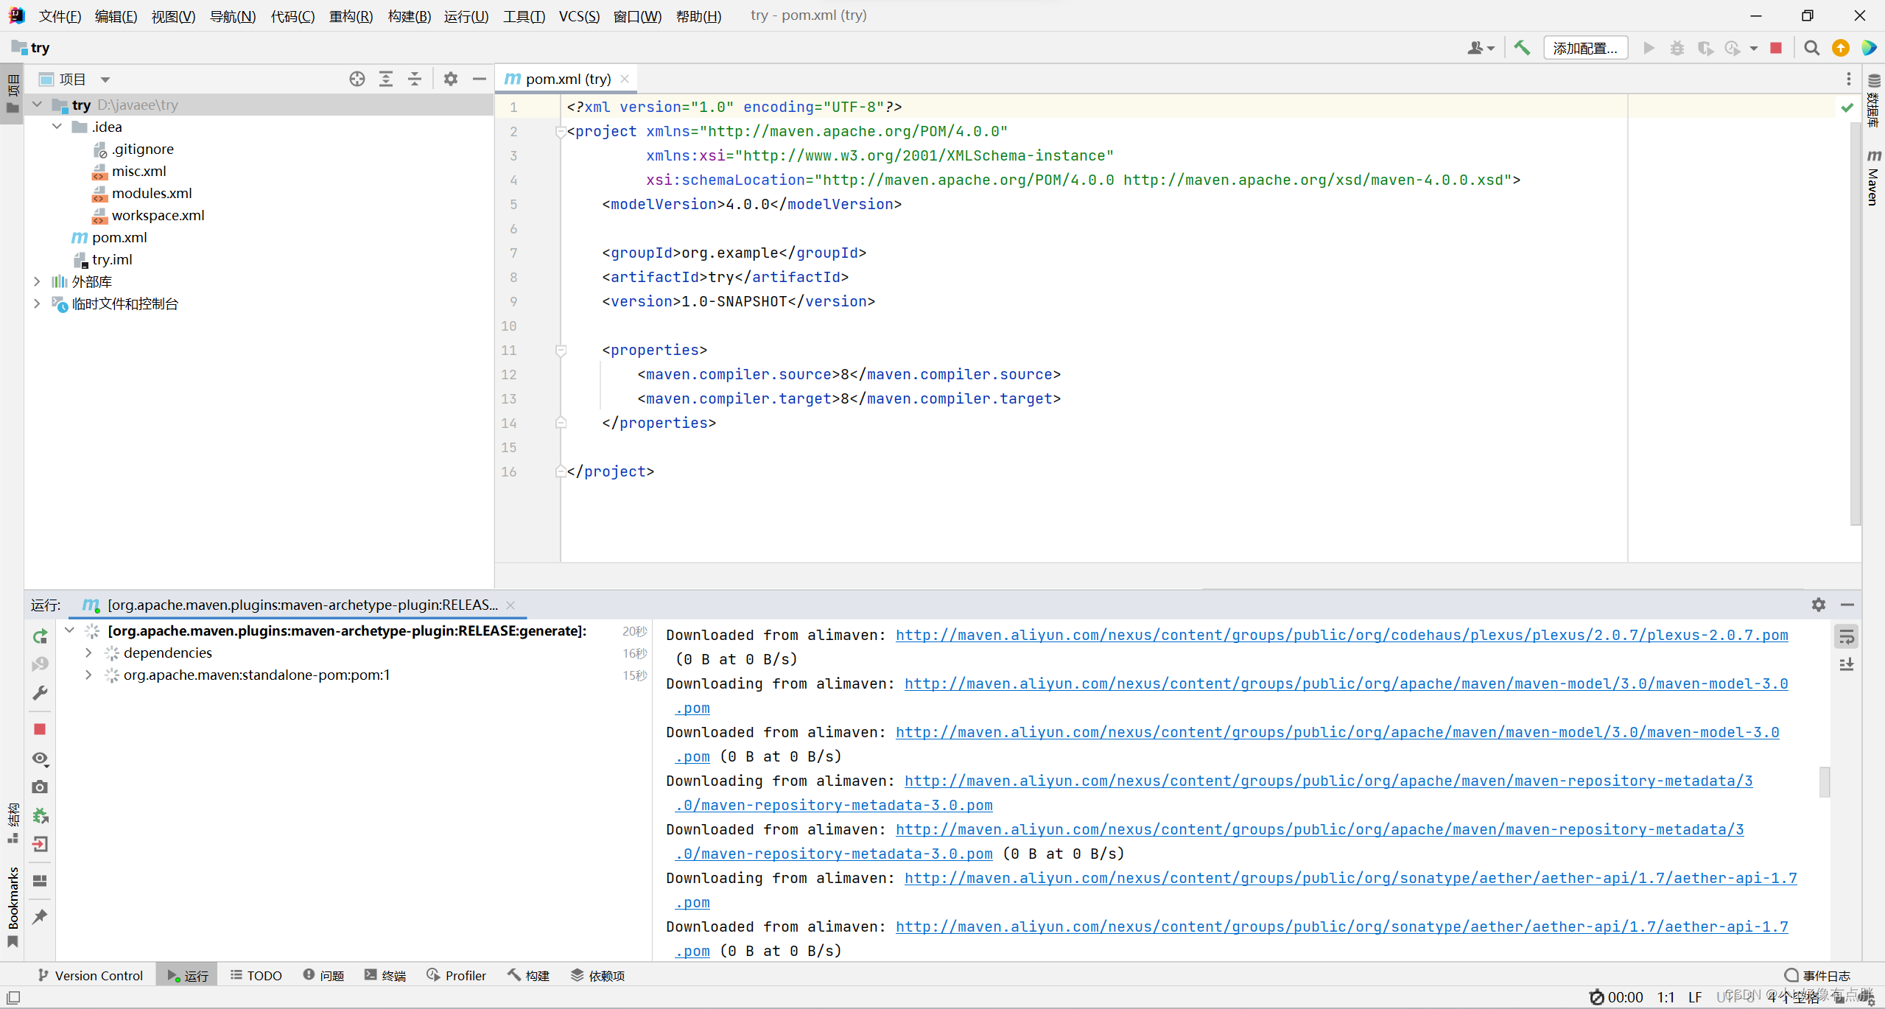Toggle tool window bars icon in status bar
This screenshot has height=1009, width=1885.
[13, 997]
